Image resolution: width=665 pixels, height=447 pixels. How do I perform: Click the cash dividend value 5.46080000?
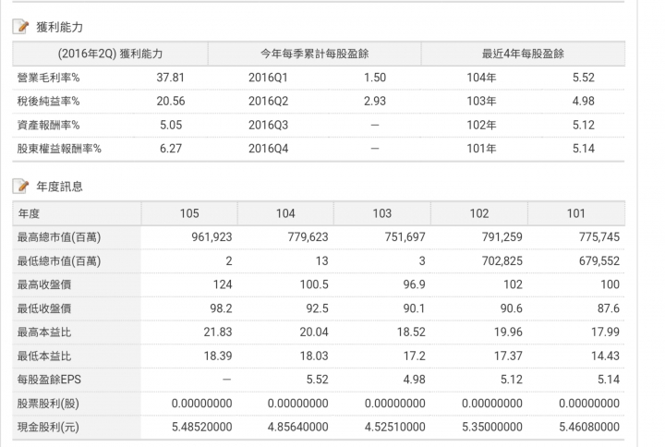(589, 427)
